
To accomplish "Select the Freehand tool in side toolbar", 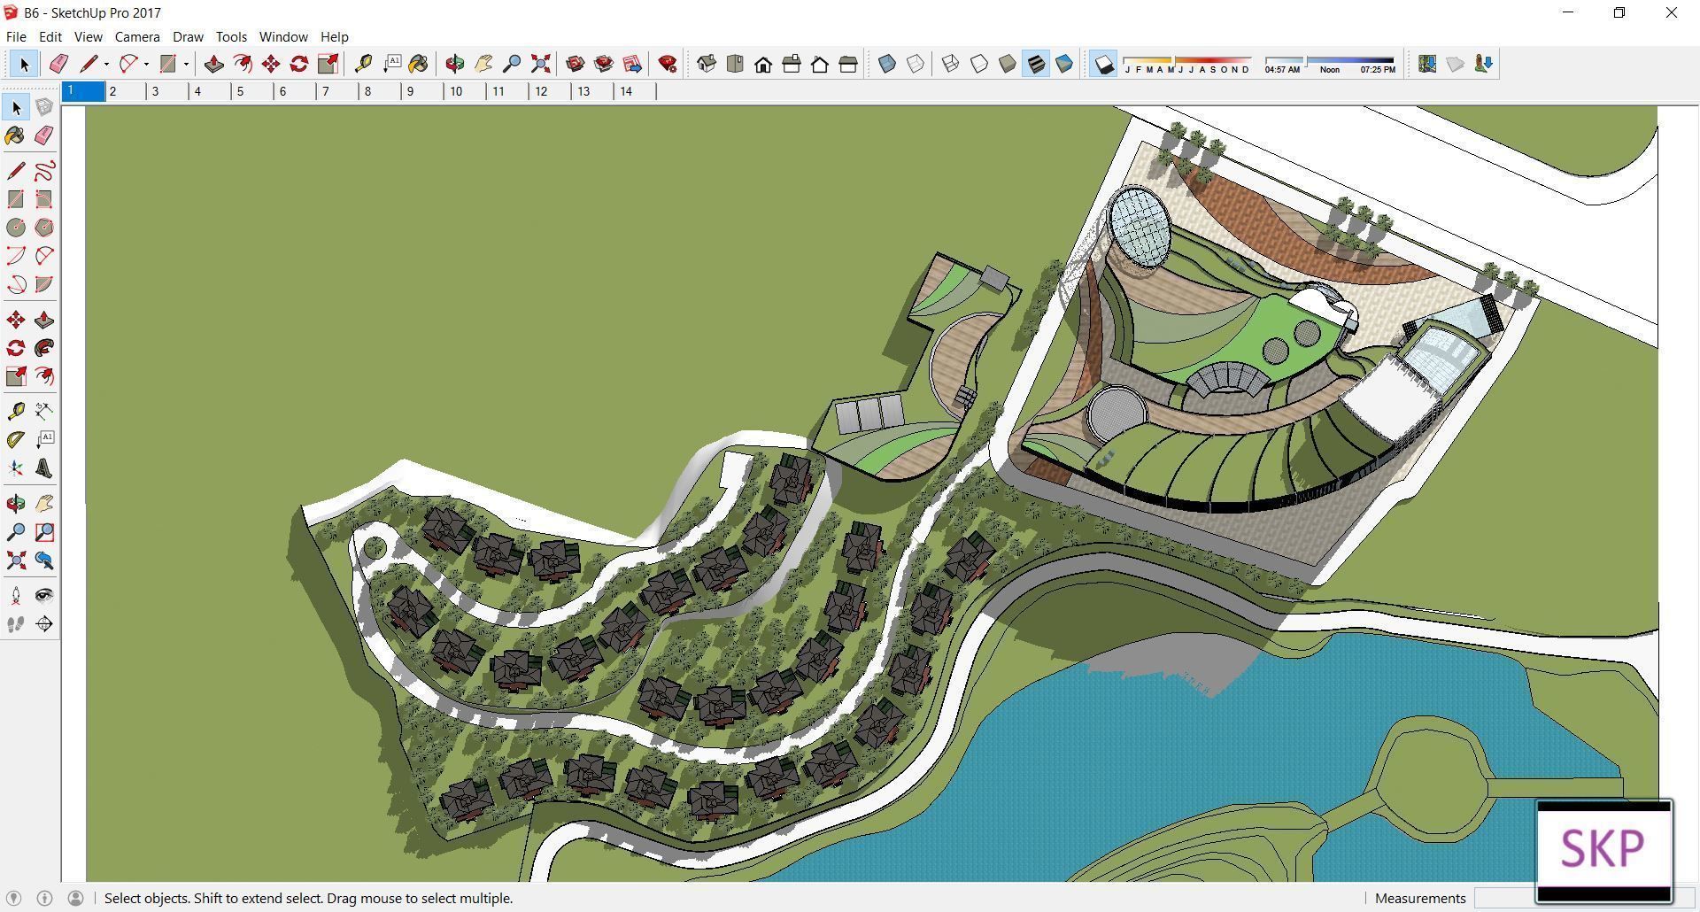I will pyautogui.click(x=44, y=171).
